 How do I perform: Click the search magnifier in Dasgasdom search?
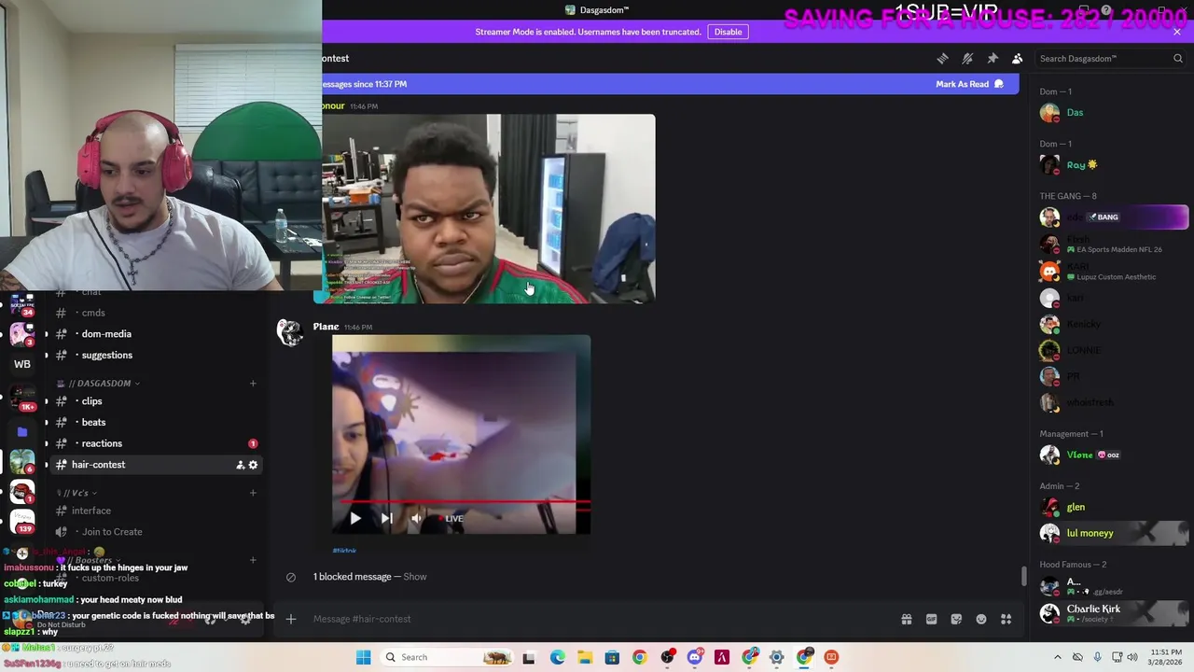click(1177, 58)
